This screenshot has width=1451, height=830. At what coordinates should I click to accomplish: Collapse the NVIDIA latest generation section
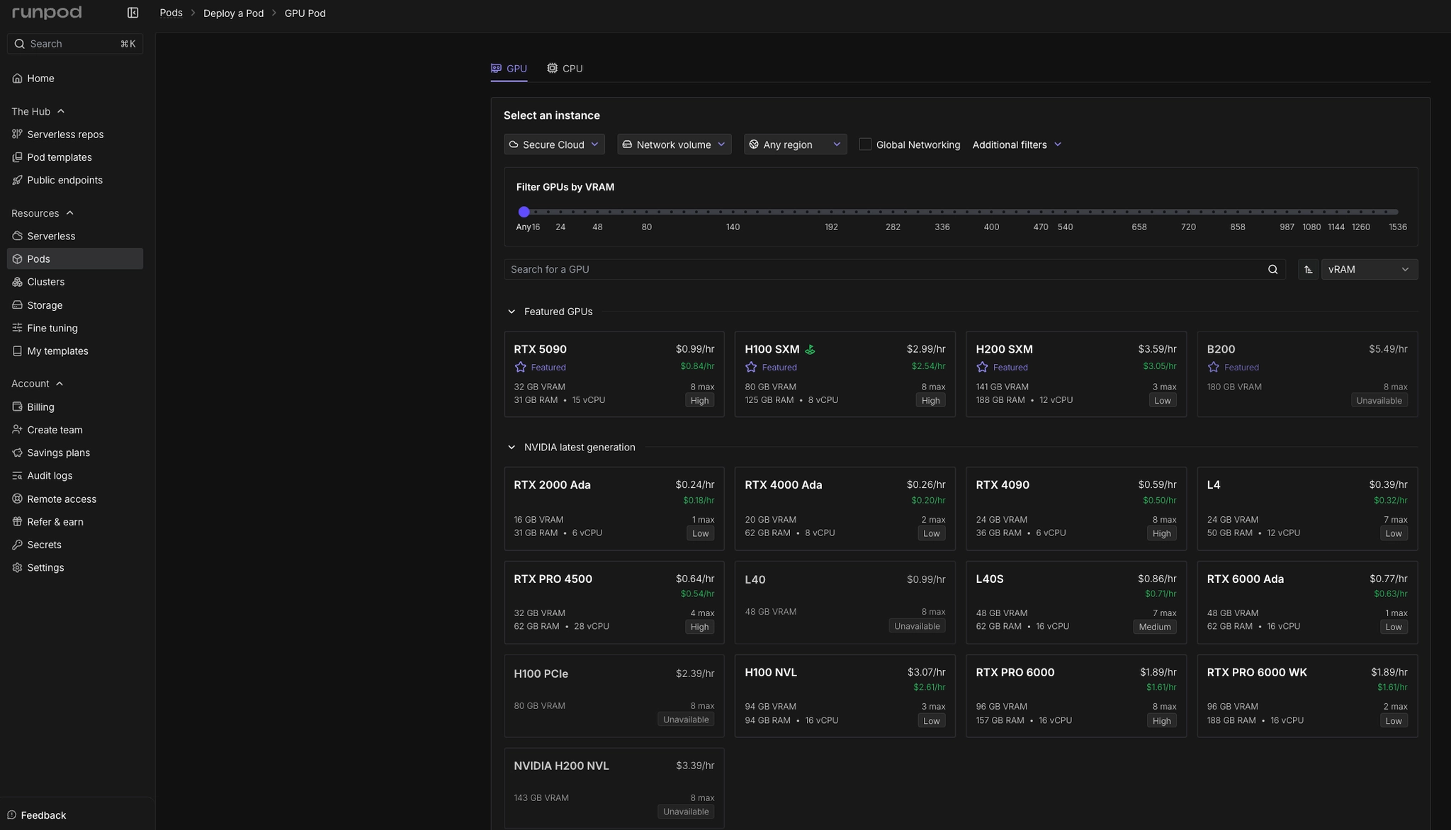[x=512, y=448]
